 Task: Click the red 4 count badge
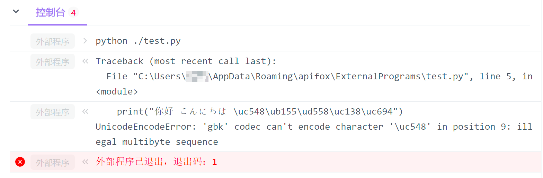[x=73, y=13]
